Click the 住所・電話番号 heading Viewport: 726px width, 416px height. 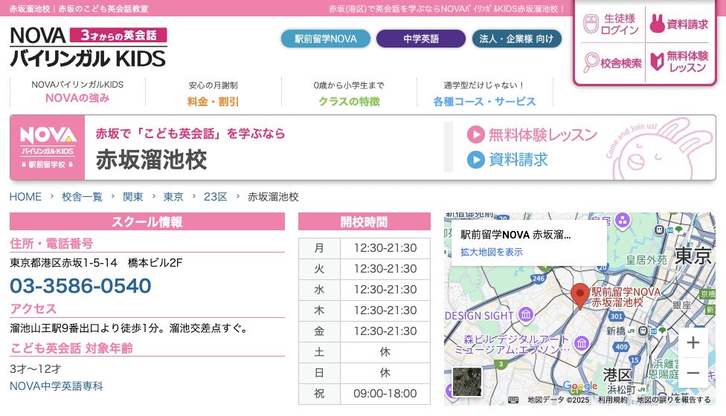tap(51, 243)
